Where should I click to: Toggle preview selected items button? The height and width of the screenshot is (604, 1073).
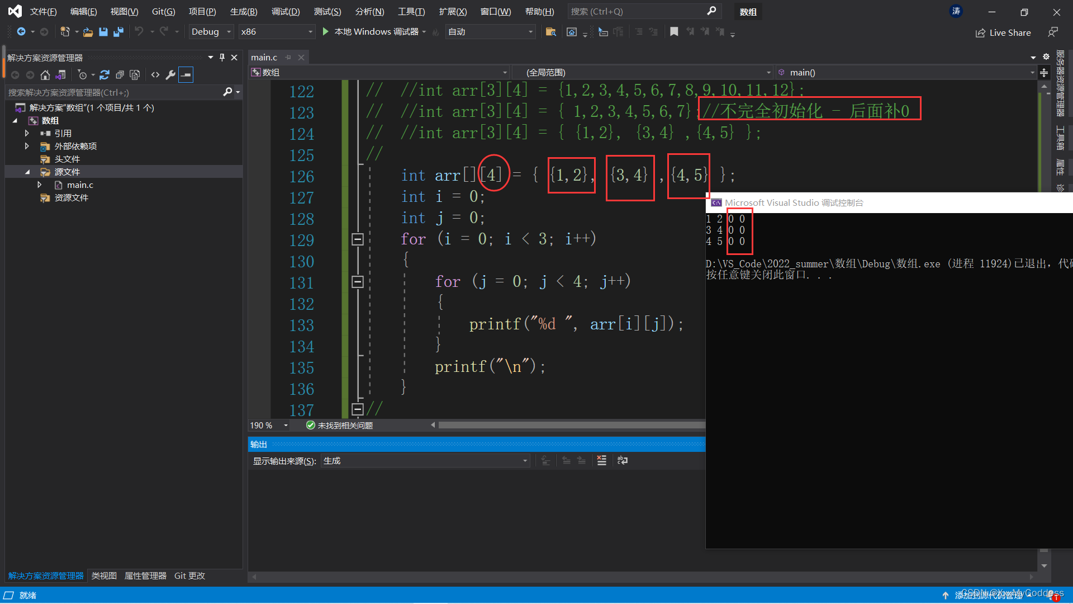pyautogui.click(x=186, y=74)
